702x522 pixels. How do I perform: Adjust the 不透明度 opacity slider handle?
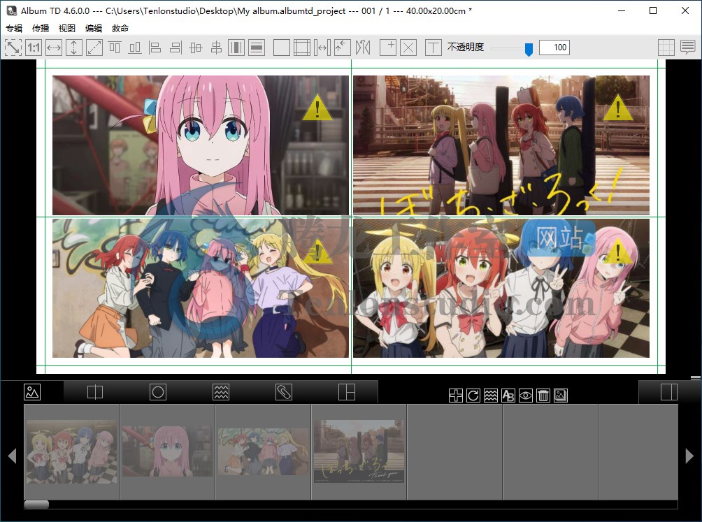(x=529, y=49)
